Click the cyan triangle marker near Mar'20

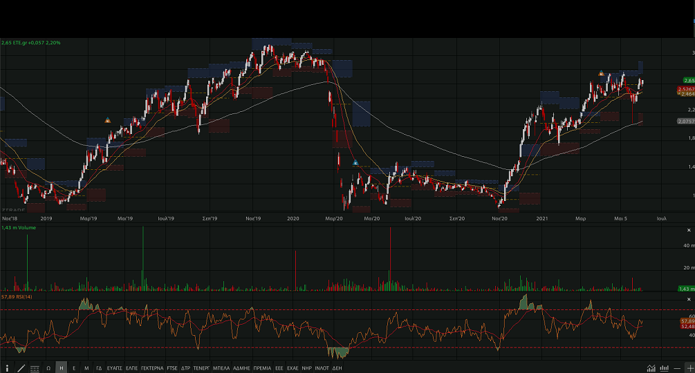[x=355, y=163]
